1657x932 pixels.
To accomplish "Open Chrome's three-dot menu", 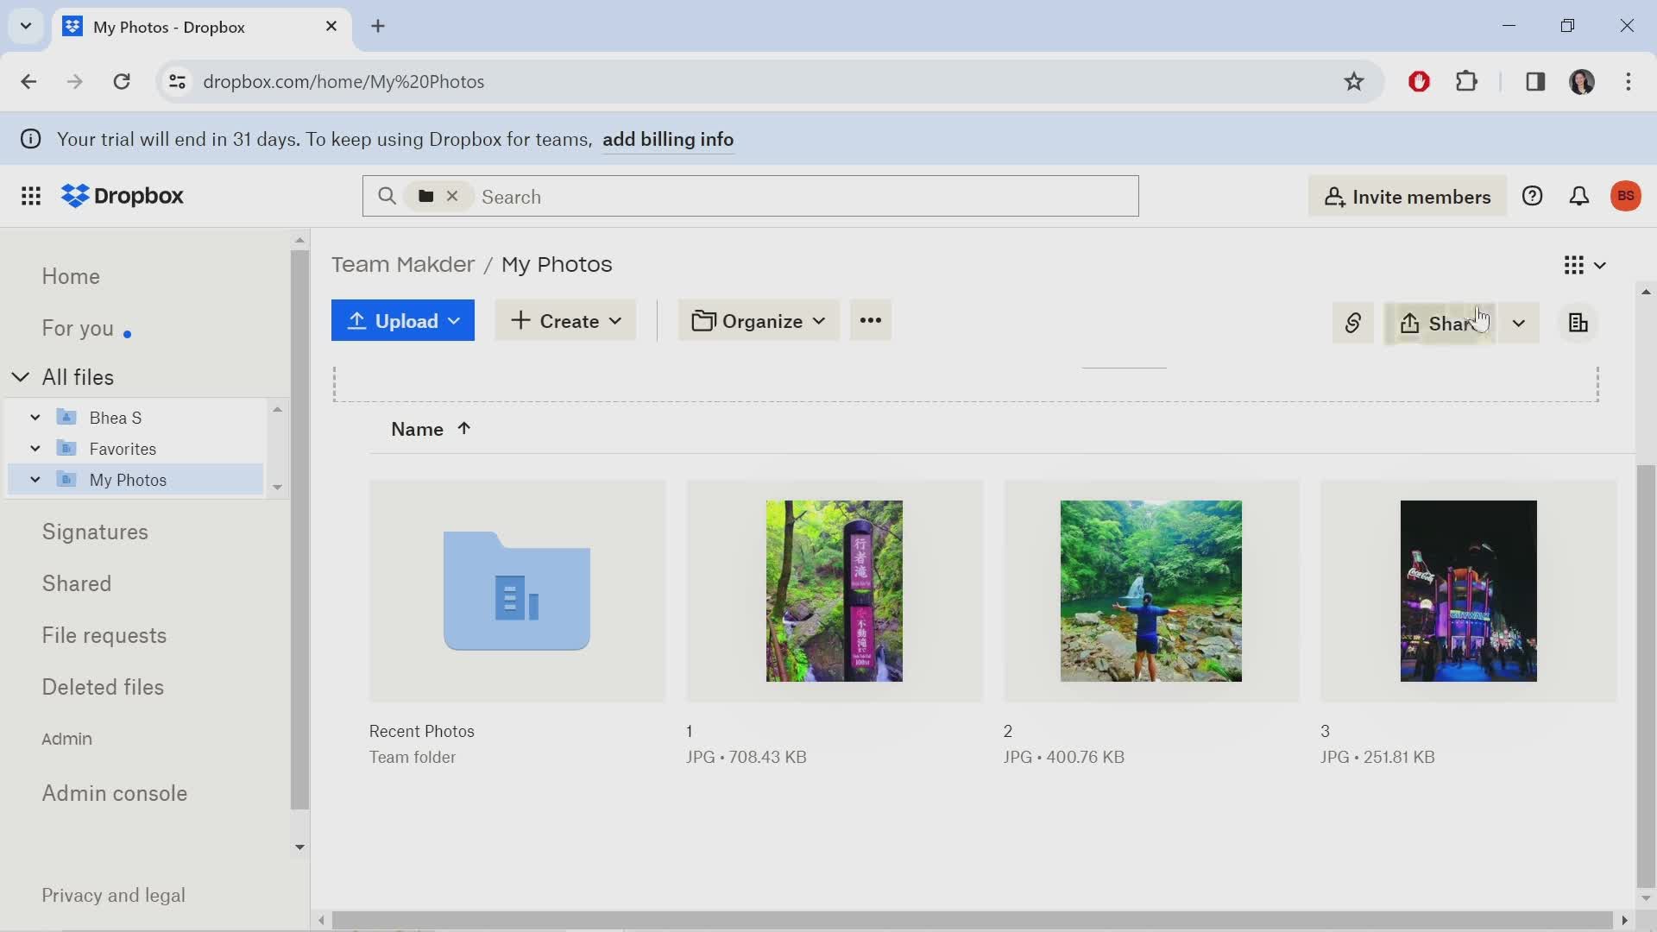I will 1629,82.
